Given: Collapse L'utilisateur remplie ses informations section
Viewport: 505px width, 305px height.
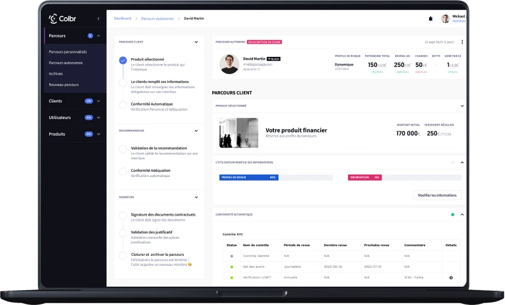Looking at the screenshot, I should [x=462, y=162].
